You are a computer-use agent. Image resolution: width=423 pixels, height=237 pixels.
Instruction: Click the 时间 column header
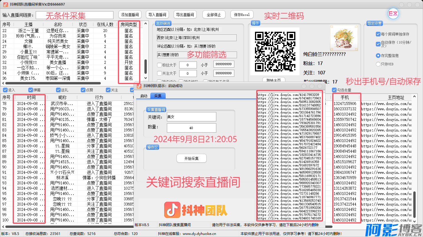click(31, 97)
